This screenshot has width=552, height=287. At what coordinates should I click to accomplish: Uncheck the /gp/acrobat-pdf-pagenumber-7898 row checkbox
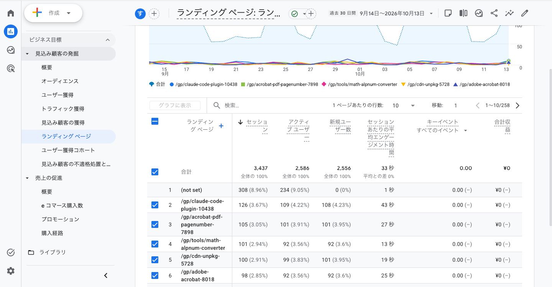(155, 224)
